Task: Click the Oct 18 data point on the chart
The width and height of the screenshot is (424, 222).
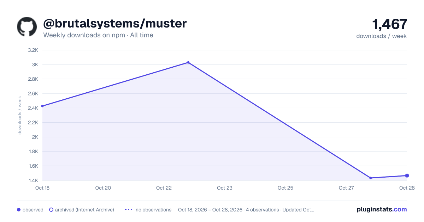Action: [x=42, y=106]
